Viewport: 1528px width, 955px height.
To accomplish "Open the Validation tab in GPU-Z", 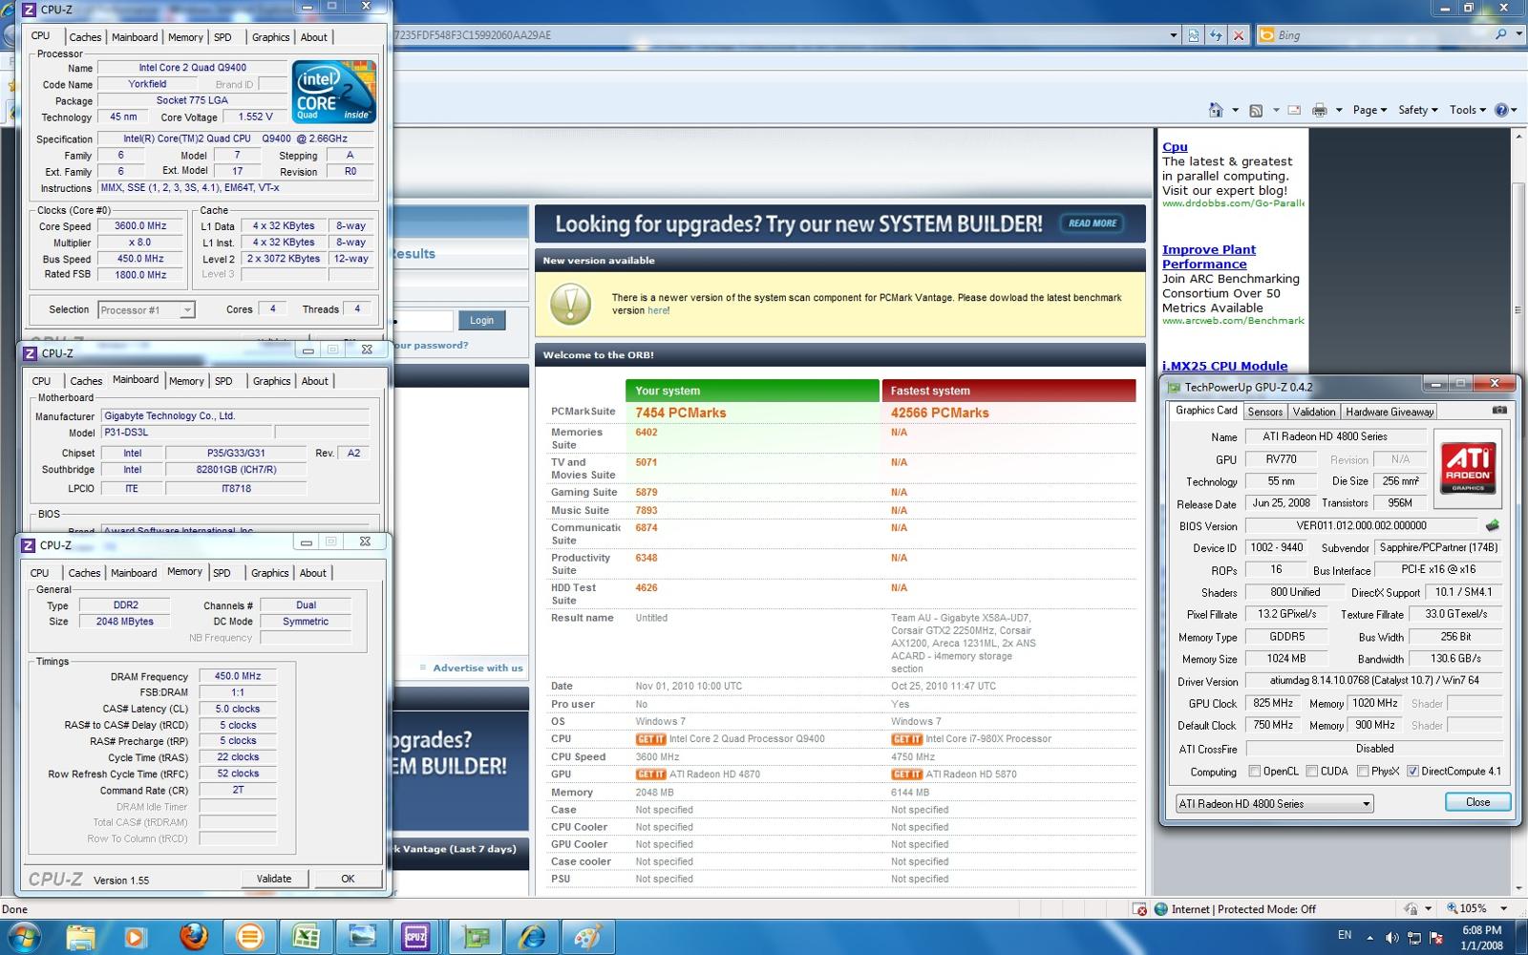I will 1314,412.
